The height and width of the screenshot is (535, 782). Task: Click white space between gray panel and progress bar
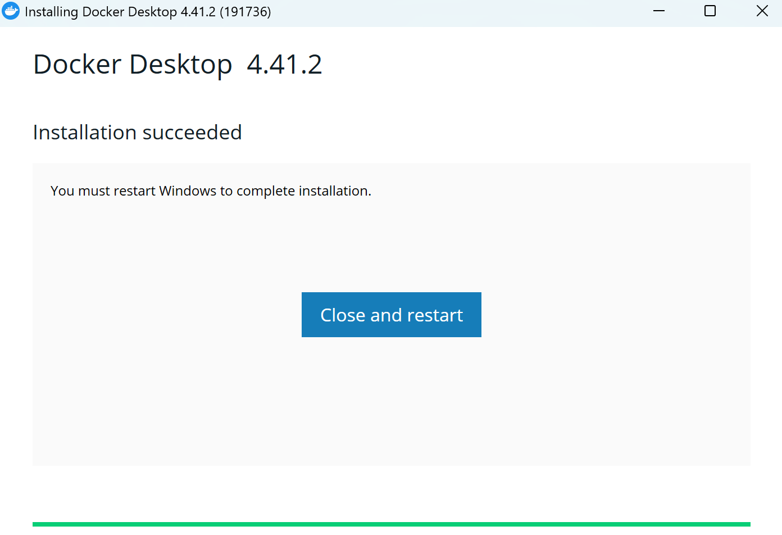[391, 493]
